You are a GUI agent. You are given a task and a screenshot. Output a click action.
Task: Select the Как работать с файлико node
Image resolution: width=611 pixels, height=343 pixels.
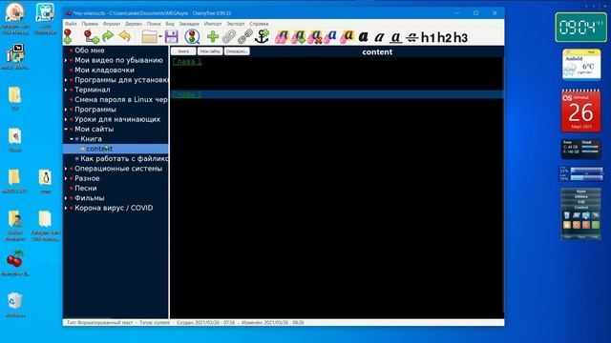(x=124, y=159)
